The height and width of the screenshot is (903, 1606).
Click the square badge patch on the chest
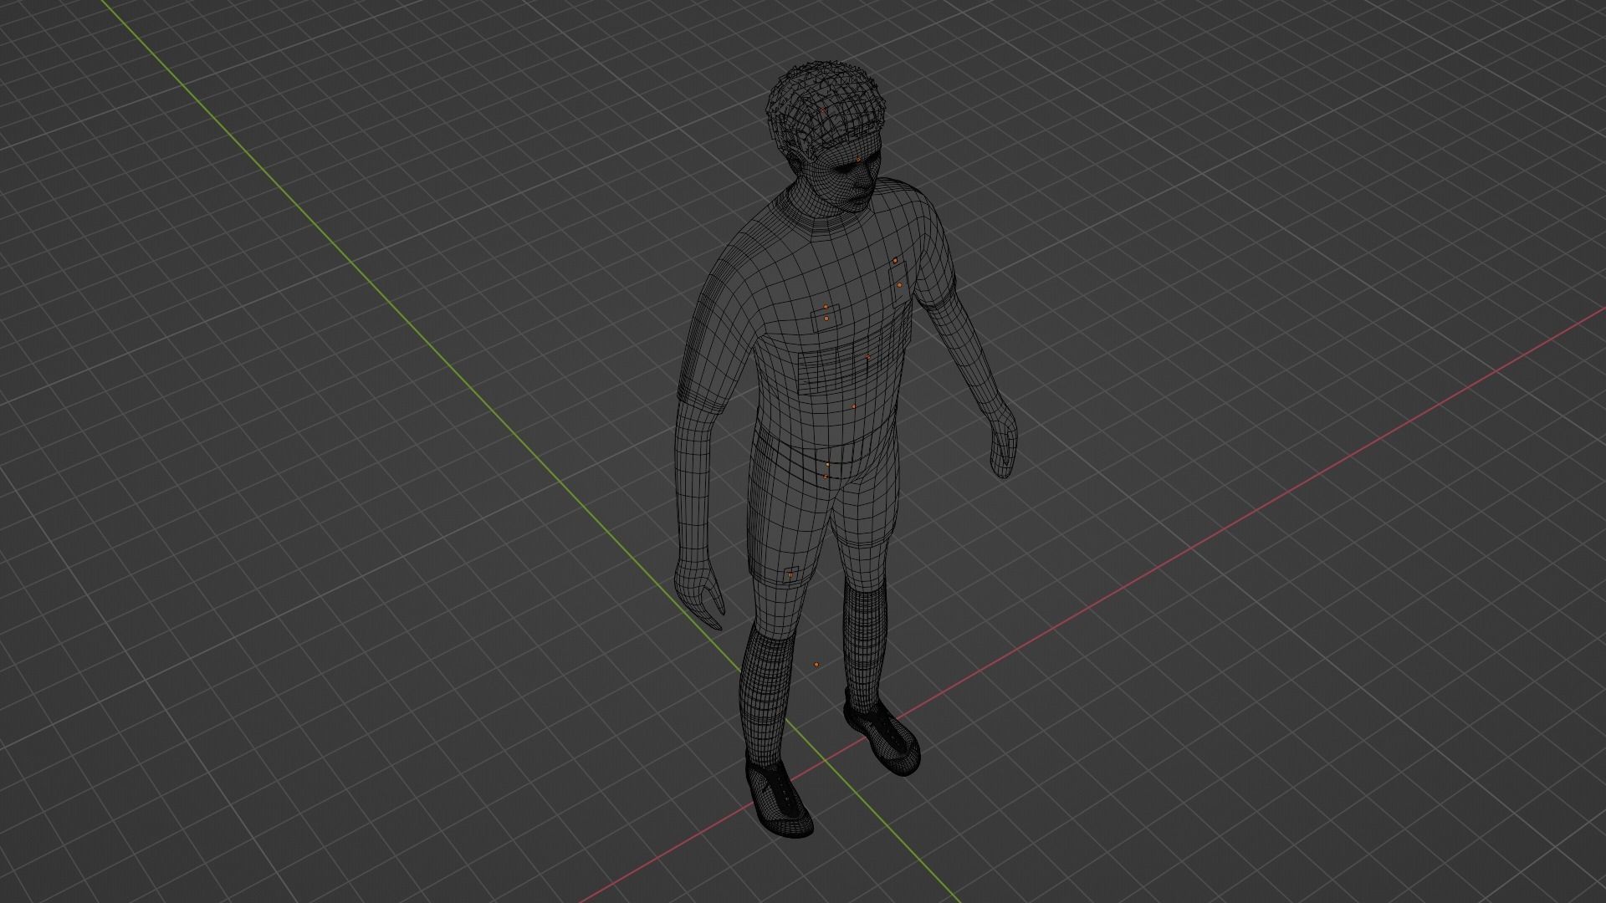(826, 319)
